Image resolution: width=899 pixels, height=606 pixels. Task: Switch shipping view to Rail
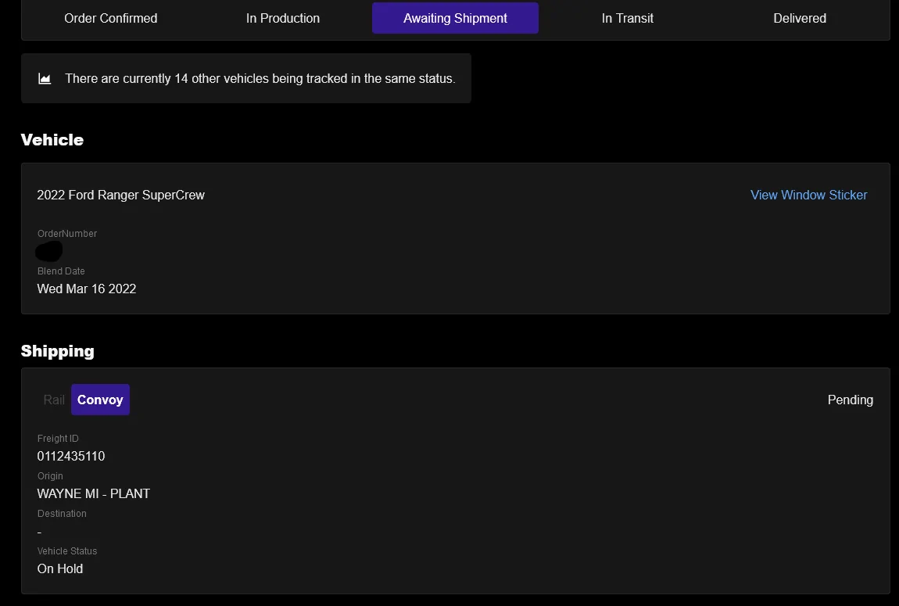[54, 400]
